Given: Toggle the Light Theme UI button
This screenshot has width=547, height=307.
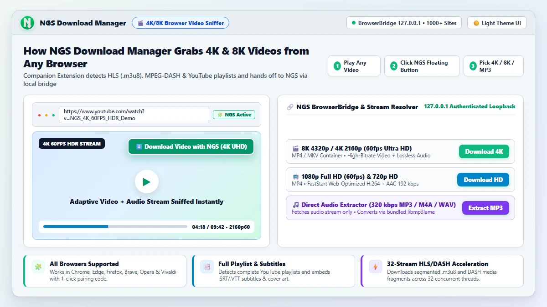Looking at the screenshot, I should (497, 23).
